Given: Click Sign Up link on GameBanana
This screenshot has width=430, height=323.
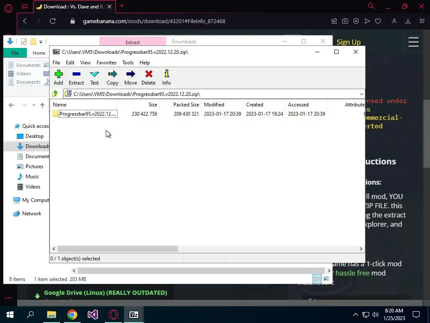Looking at the screenshot, I should [349, 42].
